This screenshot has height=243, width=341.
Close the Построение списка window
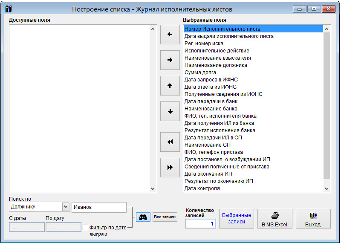pos(328,9)
